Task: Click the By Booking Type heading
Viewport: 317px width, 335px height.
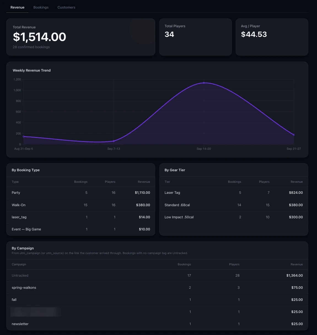Action: click(x=26, y=170)
